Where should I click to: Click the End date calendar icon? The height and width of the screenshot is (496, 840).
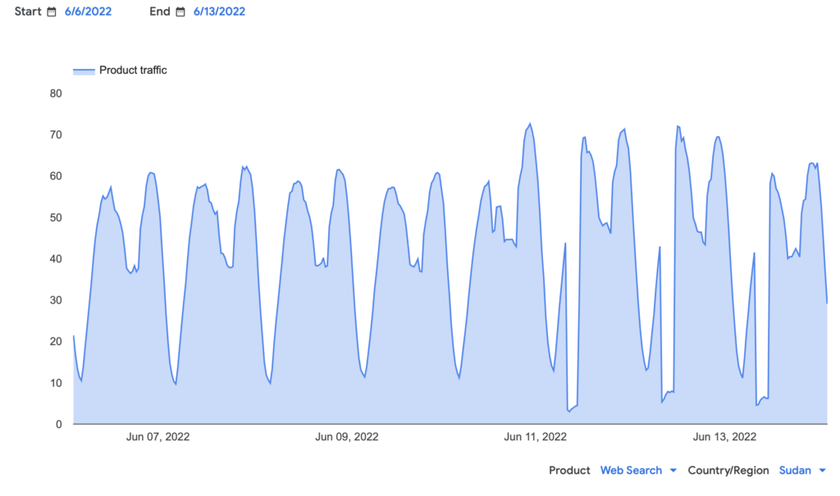pyautogui.click(x=180, y=11)
